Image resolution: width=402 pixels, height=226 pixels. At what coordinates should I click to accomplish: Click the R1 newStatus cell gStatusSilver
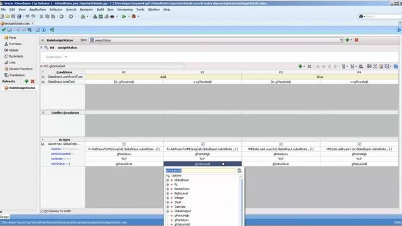pos(124,164)
